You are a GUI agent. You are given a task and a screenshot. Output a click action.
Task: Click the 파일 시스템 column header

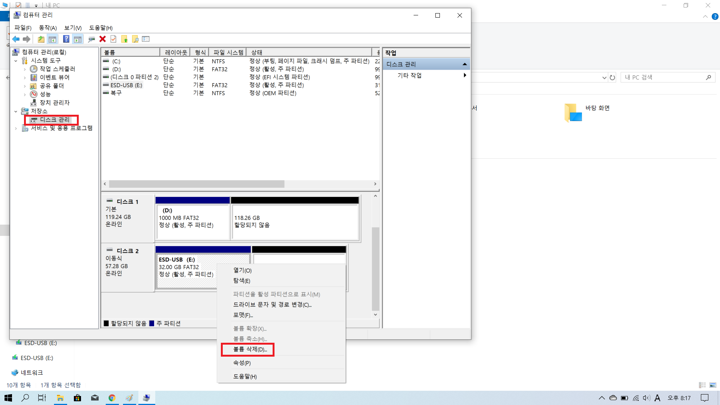pyautogui.click(x=228, y=52)
